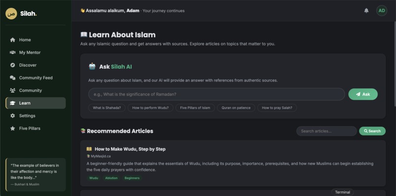
Task: Click the open book icon beside Learn About Islam
Action: tap(84, 34)
